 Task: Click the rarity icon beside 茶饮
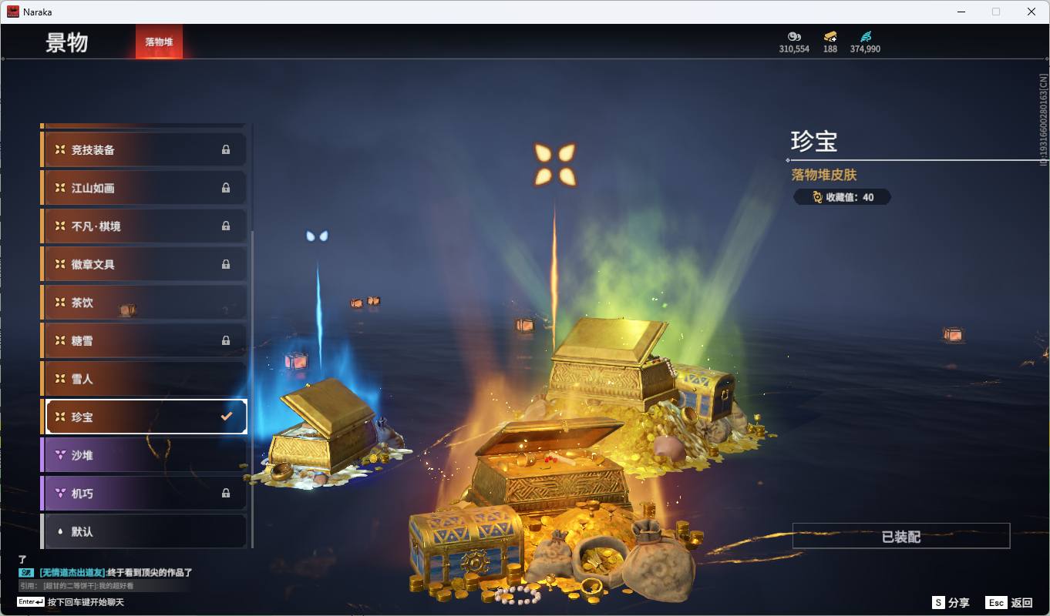(59, 302)
